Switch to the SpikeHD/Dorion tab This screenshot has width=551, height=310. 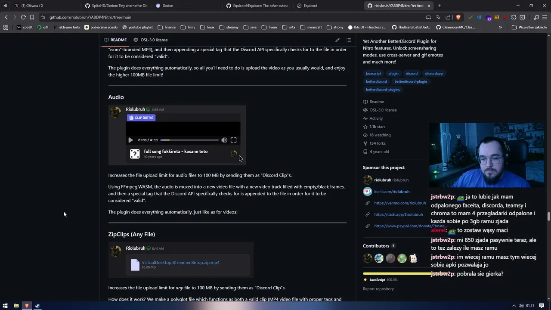(x=116, y=6)
